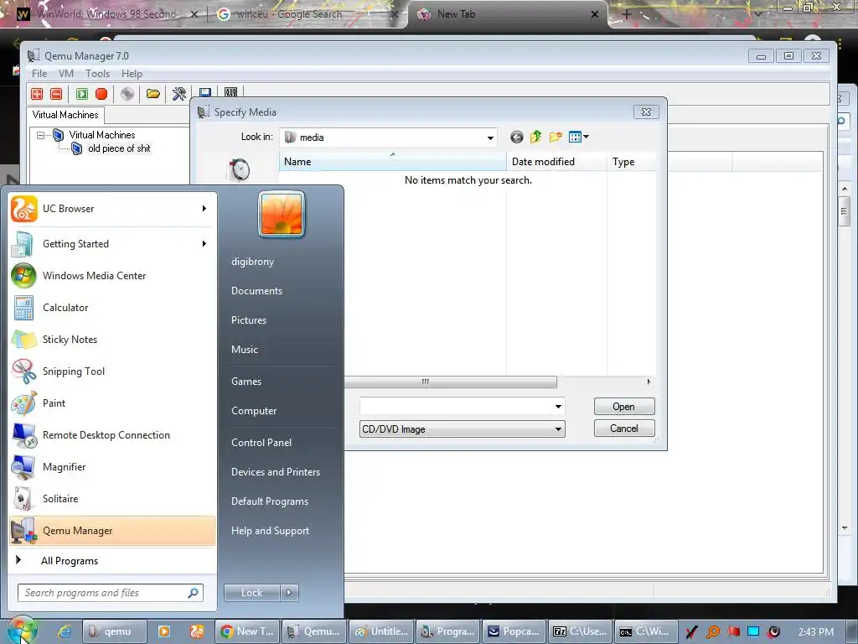Switch to the WinWorld Windows 98 tab
Screen dimensions: 858x644
click(106, 14)
